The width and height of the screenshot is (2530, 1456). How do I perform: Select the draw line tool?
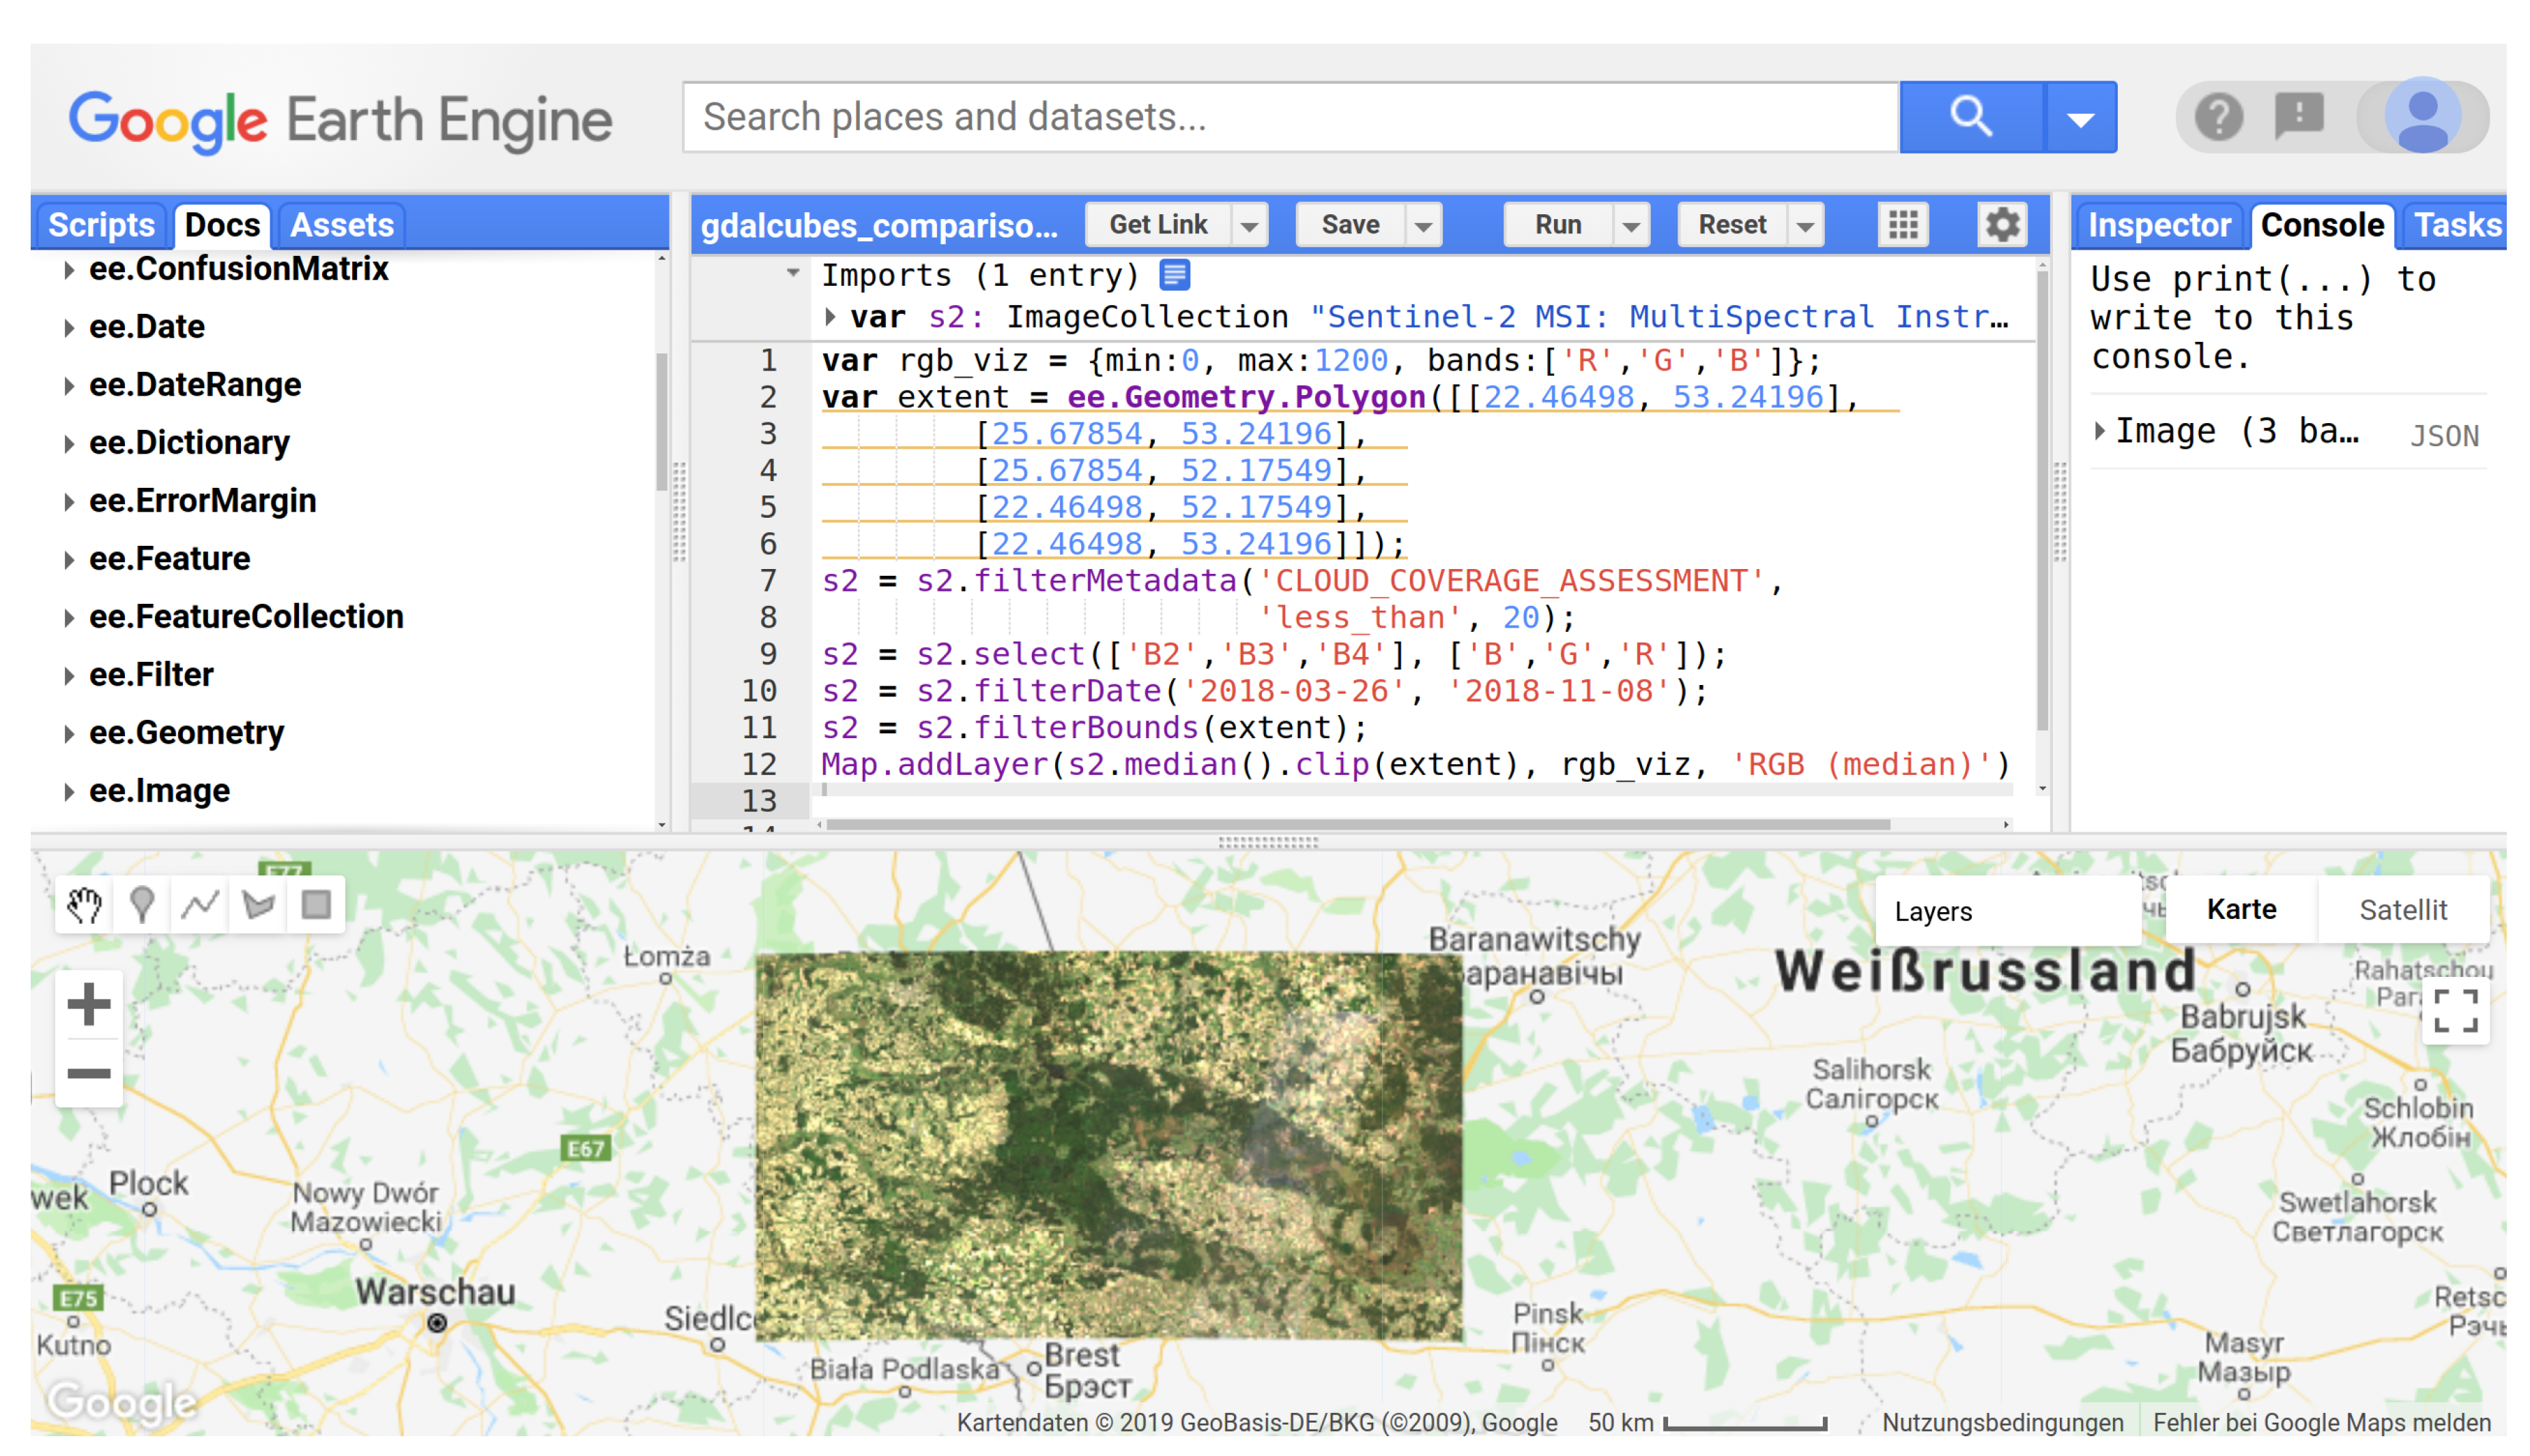click(200, 906)
